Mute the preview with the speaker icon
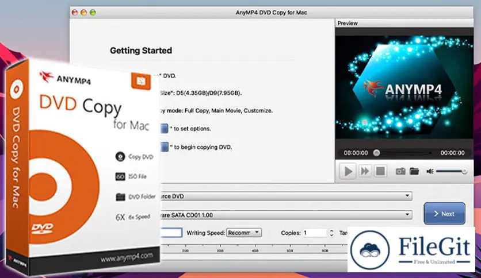 (430, 171)
